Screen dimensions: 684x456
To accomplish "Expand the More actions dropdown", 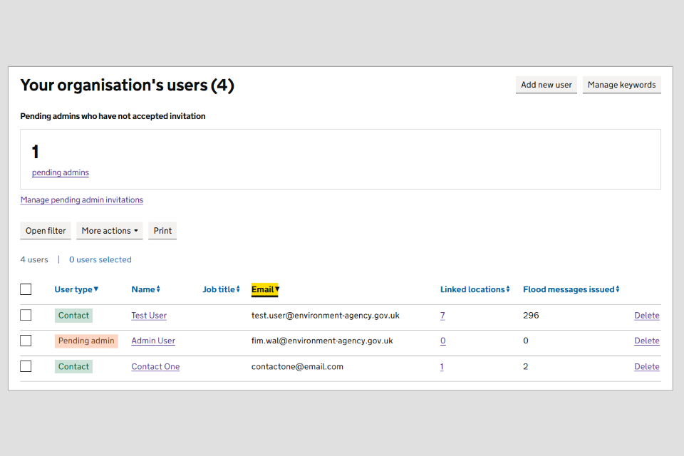I will coord(110,231).
